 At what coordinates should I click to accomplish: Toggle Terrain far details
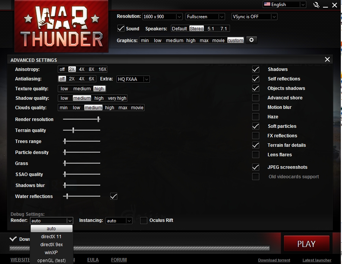point(255,145)
